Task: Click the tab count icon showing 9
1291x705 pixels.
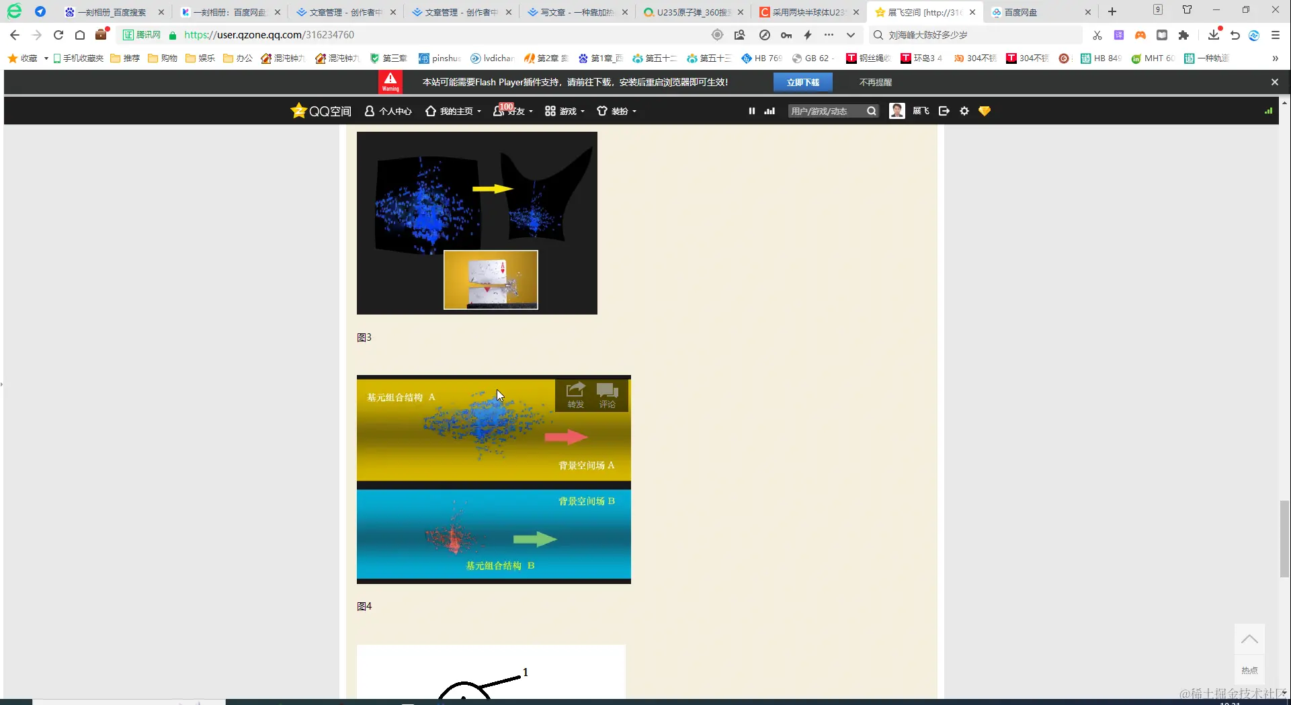Action: click(1158, 9)
